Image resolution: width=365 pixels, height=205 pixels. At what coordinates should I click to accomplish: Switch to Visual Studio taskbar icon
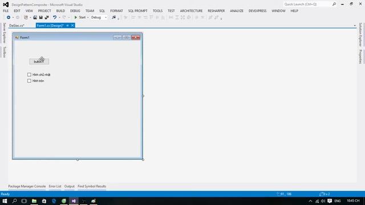(x=74, y=201)
